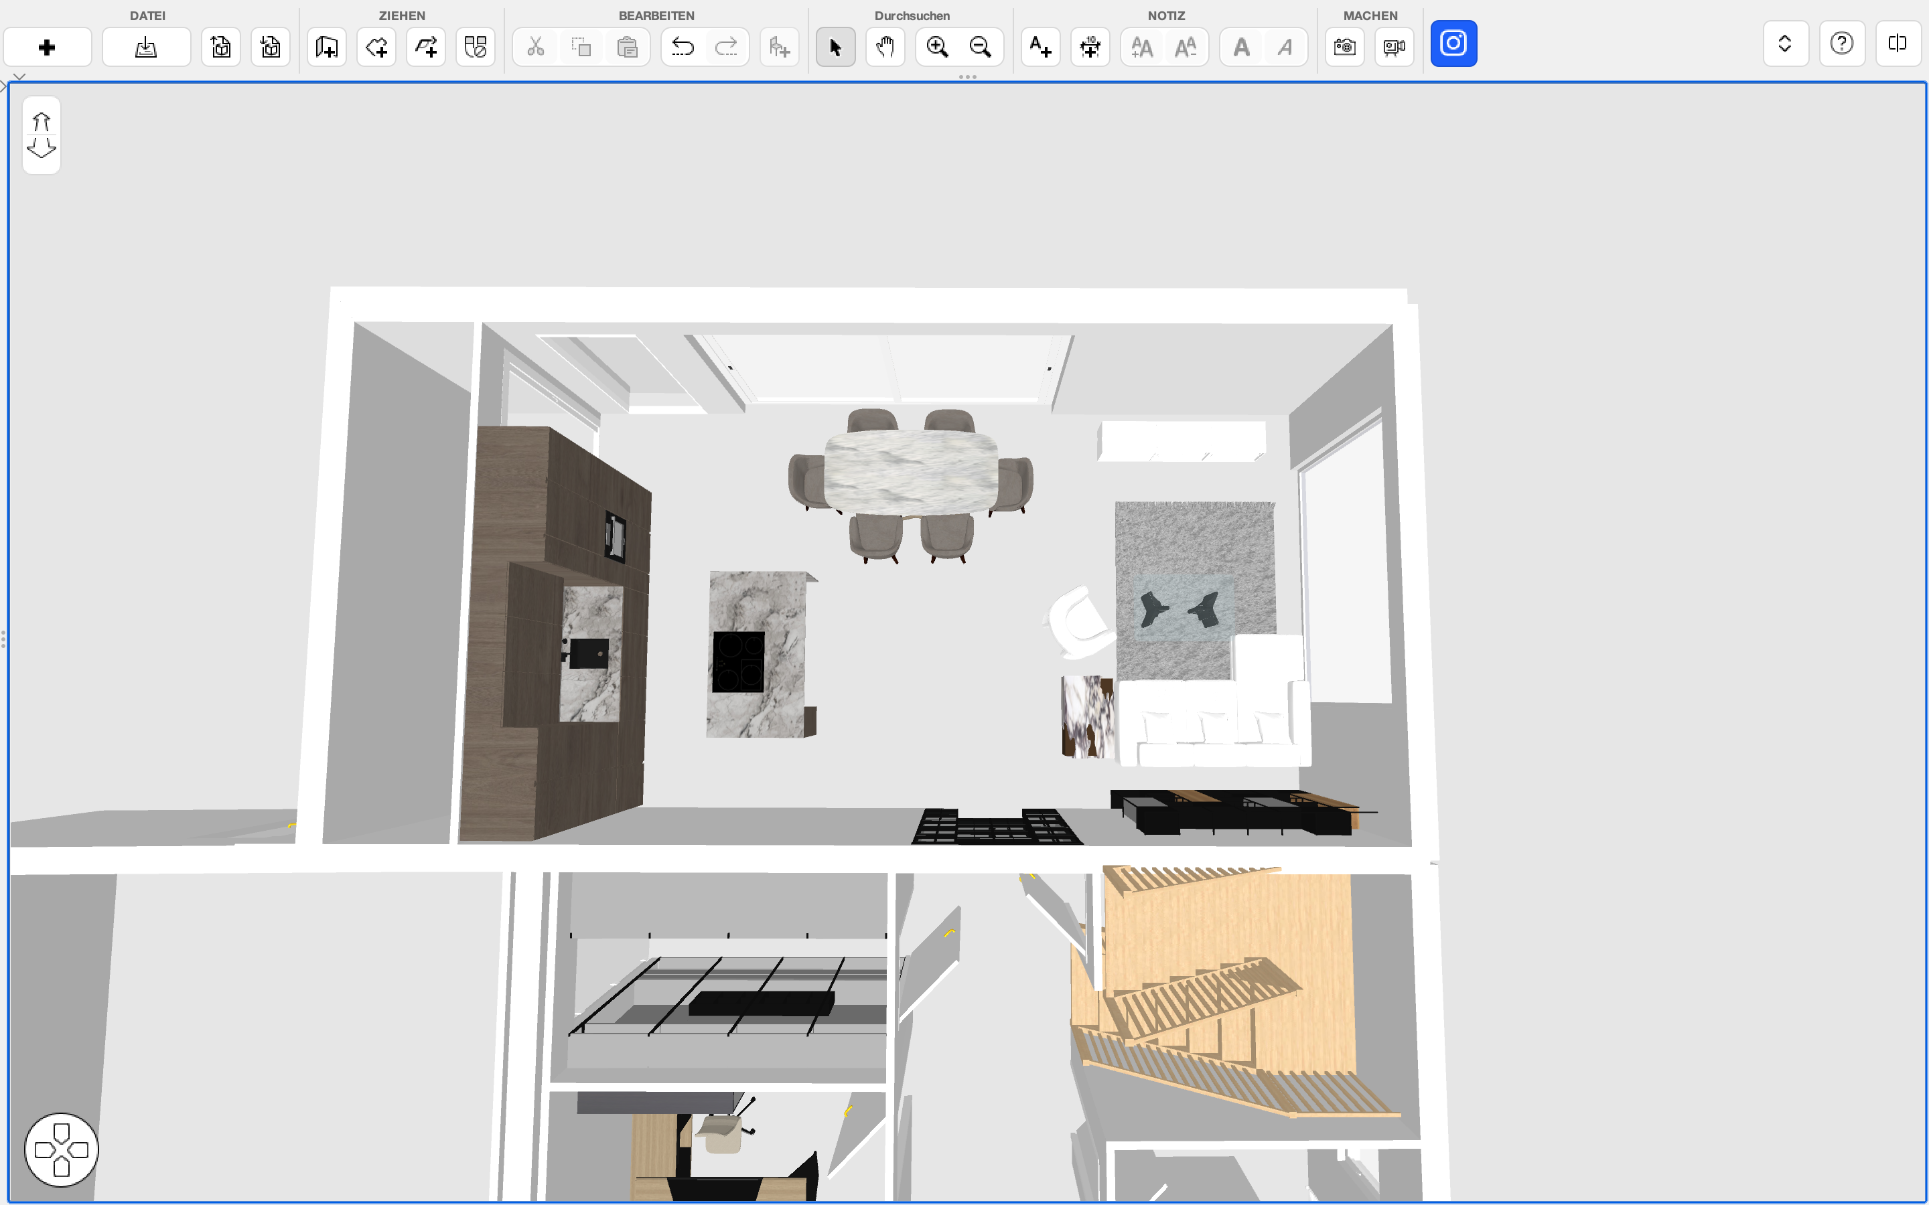Zoom in with magnifier plus
The width and height of the screenshot is (1929, 1205).
[938, 47]
